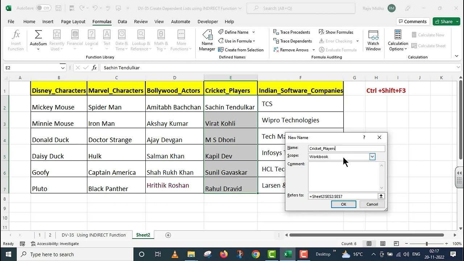Open Google Chrome from the taskbar

pos(256,254)
